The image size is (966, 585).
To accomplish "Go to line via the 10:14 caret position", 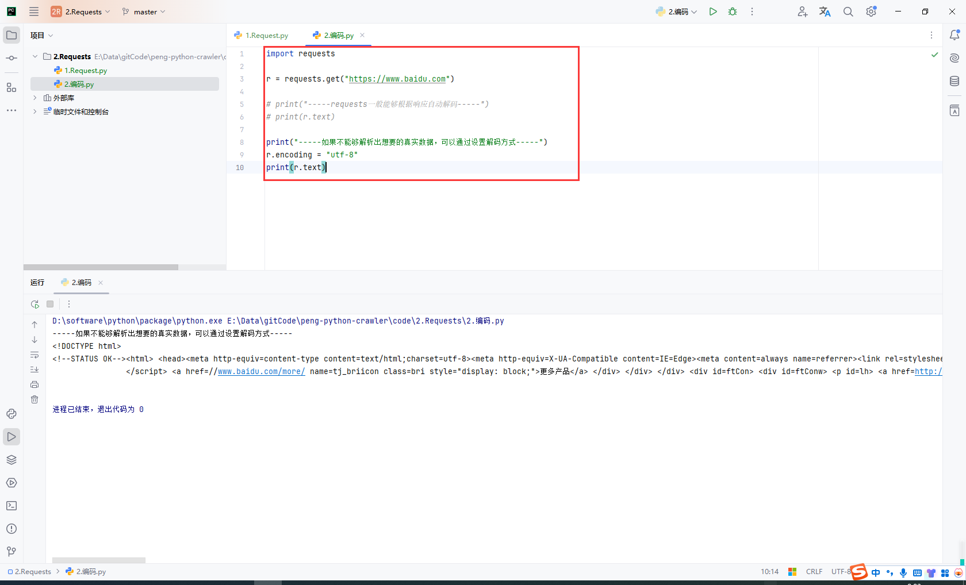I will click(x=769, y=572).
